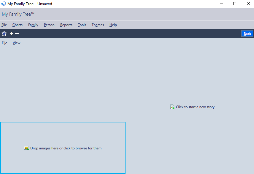Minimize the My Family Tree window

(221, 4)
